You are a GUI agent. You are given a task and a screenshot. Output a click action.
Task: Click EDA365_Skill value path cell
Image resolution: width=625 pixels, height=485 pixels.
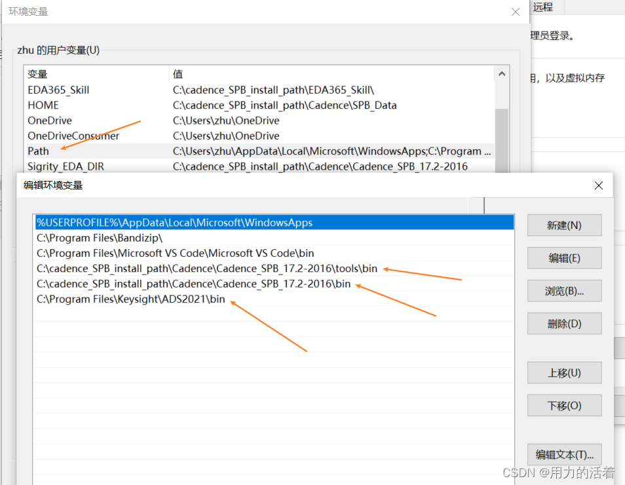click(273, 90)
